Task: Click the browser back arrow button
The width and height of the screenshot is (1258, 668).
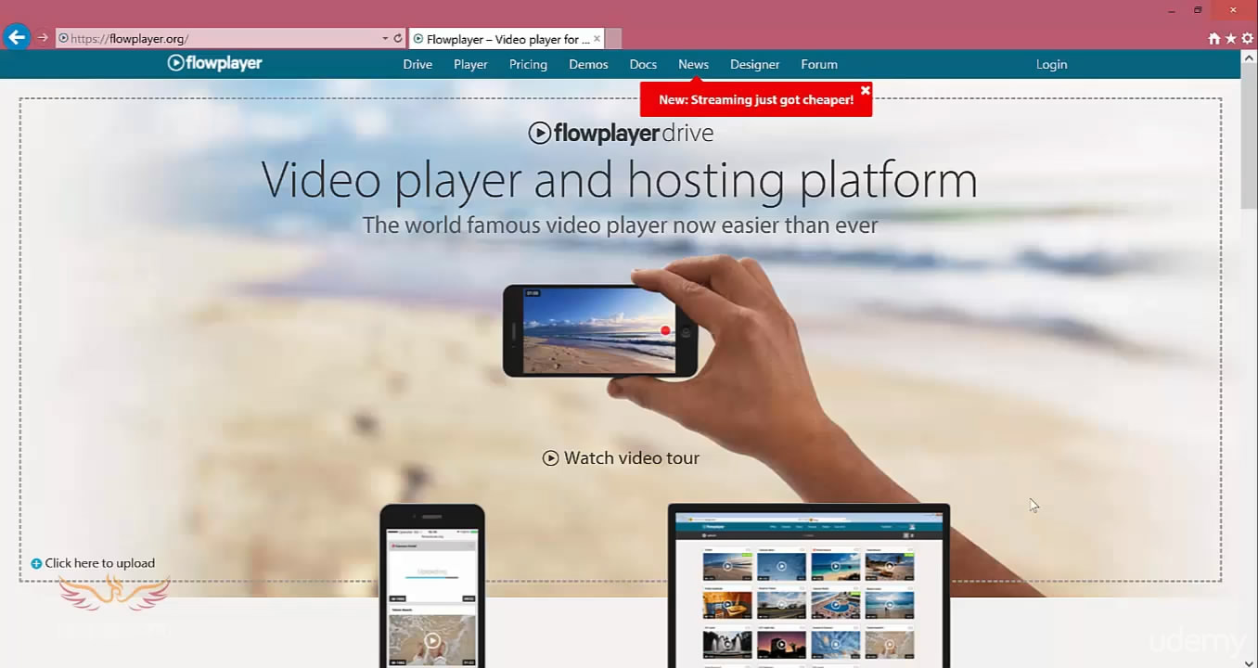Action: [17, 38]
